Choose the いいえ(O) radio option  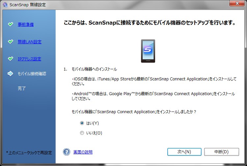click(x=82, y=133)
